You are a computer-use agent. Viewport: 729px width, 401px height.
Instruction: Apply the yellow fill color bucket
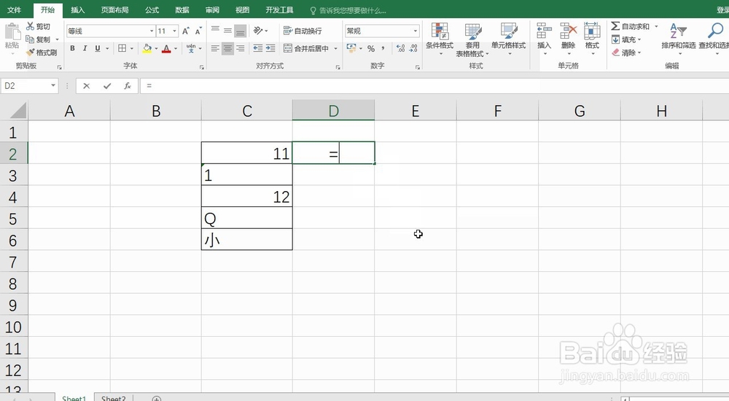(x=147, y=48)
